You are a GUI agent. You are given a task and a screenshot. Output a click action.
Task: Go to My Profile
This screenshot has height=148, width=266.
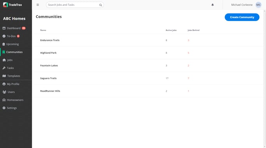(x=11, y=84)
